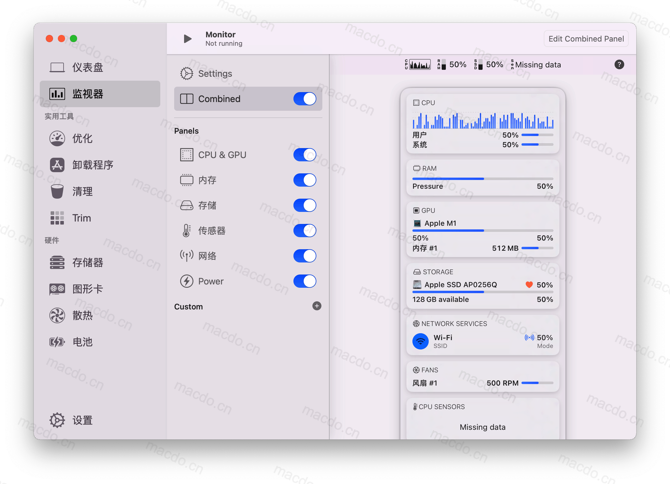Click the Monitor play button to start
The width and height of the screenshot is (670, 484).
pyautogui.click(x=187, y=39)
